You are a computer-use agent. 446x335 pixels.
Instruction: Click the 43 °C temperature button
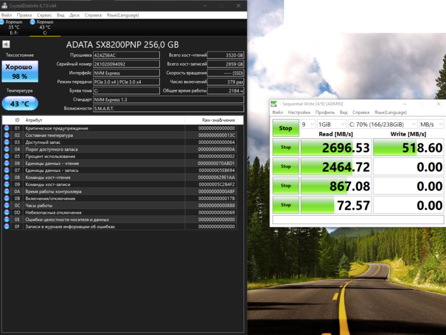[20, 104]
